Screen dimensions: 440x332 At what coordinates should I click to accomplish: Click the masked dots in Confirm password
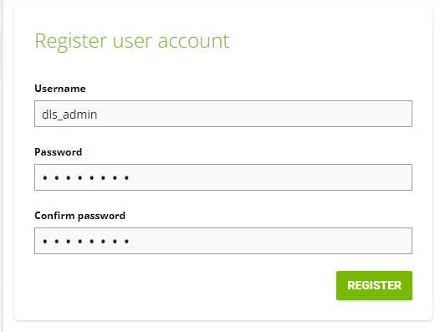[85, 241]
